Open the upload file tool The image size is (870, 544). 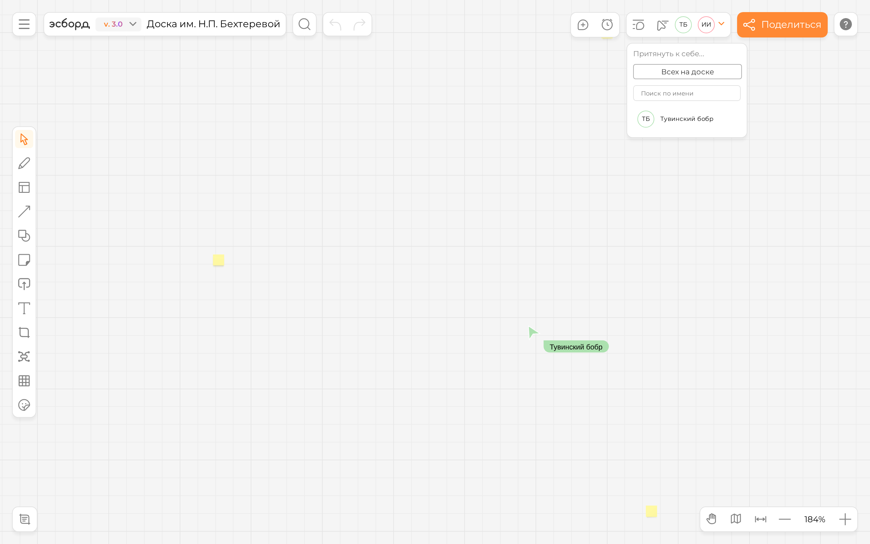coord(24,284)
